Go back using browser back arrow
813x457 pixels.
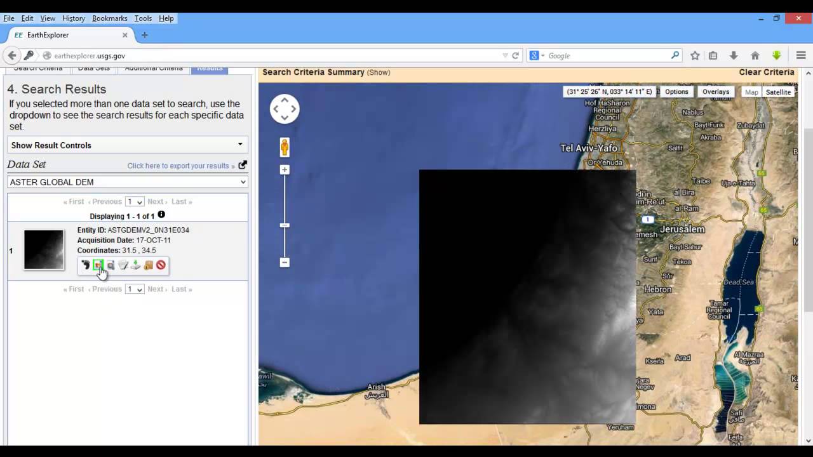click(12, 56)
